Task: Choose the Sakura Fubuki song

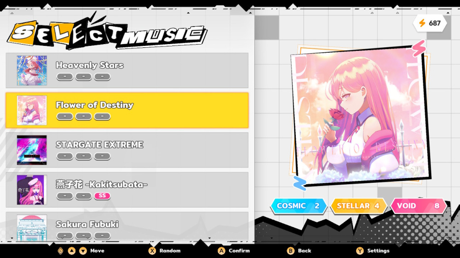Action: (127, 227)
